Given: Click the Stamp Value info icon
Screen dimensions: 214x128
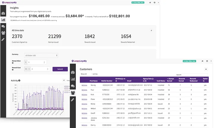Looking at the screenshot, I should 13,63.
